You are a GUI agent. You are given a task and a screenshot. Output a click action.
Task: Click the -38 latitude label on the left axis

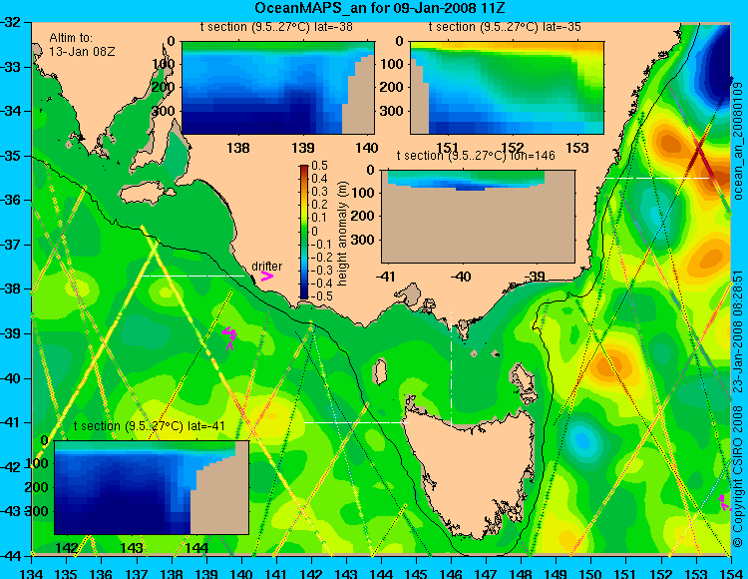[x=12, y=289]
